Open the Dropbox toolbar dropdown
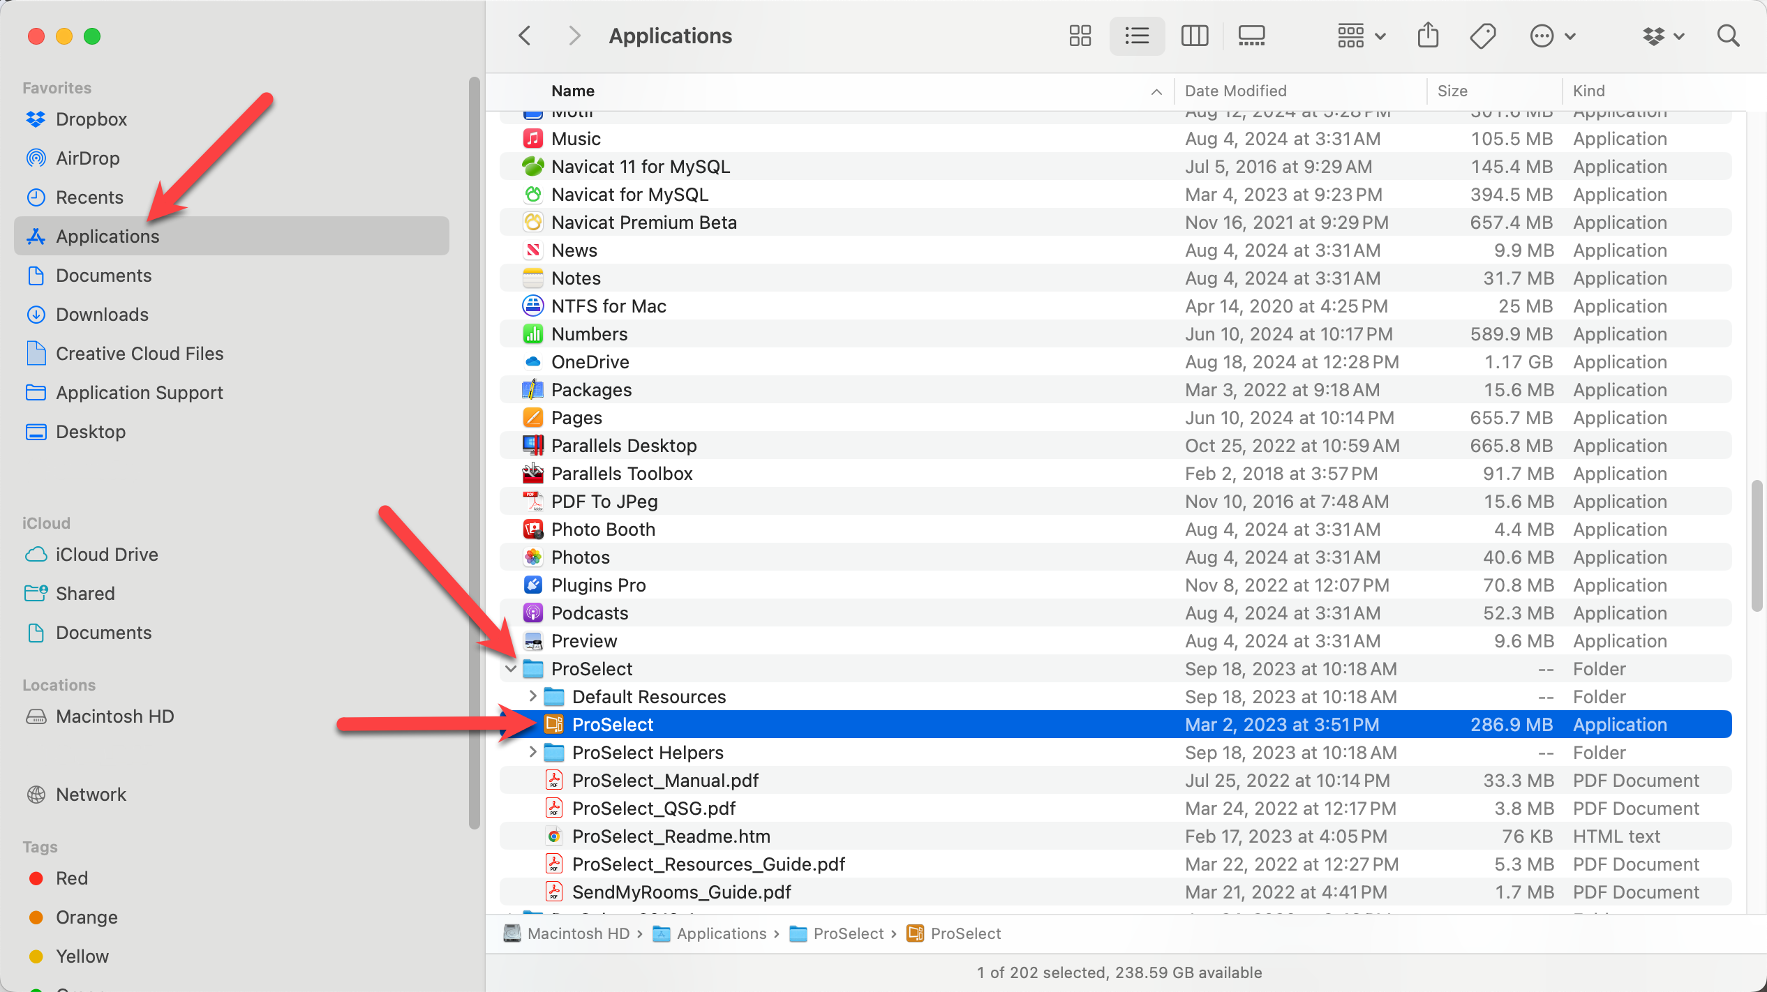Screen dimensions: 1767x992 pos(1664,36)
